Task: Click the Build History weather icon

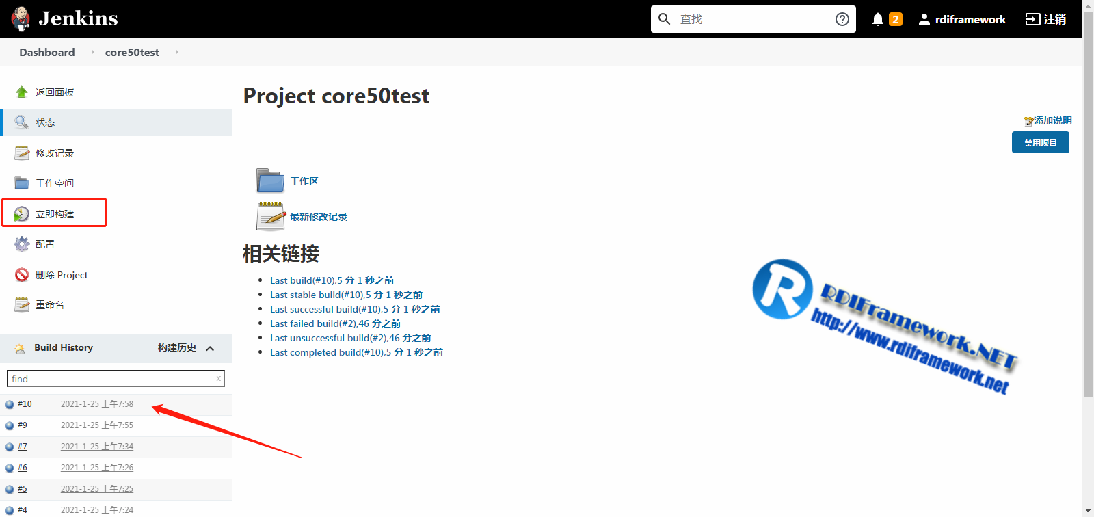Action: pyautogui.click(x=20, y=348)
